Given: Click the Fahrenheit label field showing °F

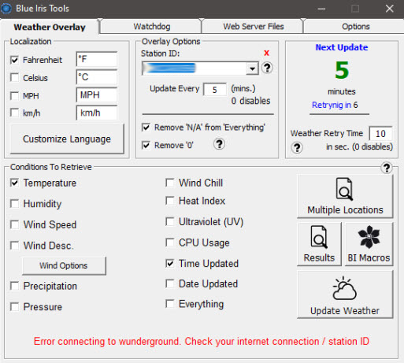Looking at the screenshot, I should tap(97, 59).
